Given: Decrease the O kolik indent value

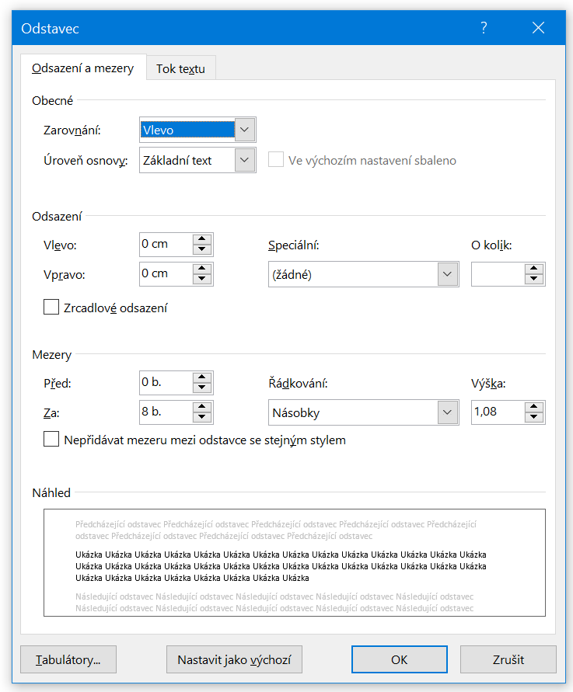Looking at the screenshot, I should point(533,279).
